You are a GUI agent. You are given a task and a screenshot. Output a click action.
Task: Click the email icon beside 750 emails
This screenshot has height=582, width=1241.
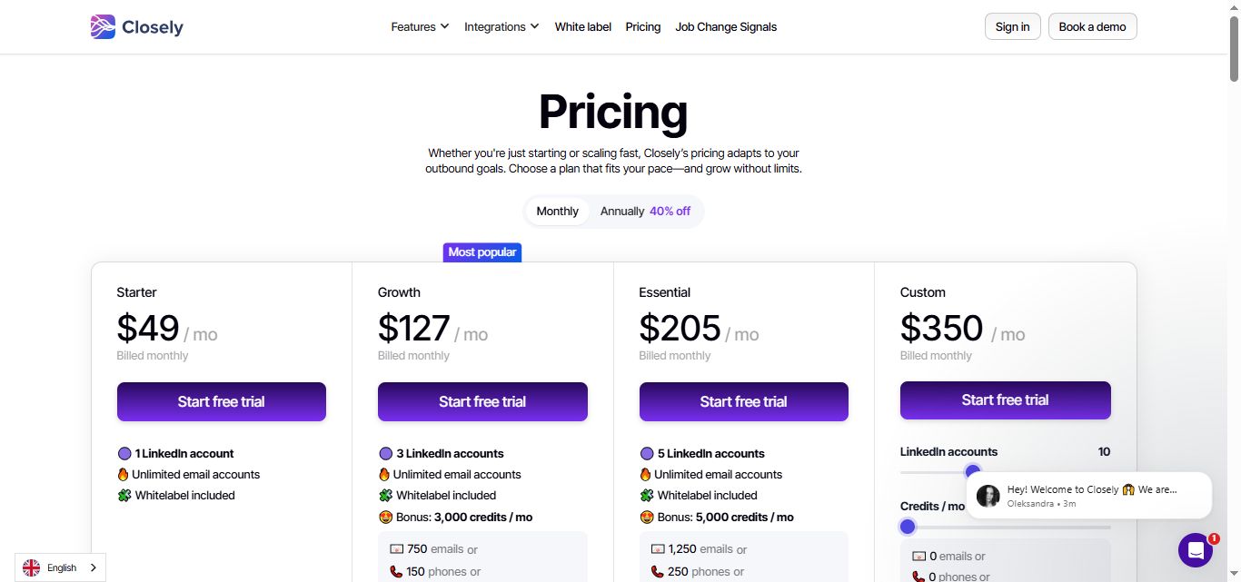click(x=396, y=548)
